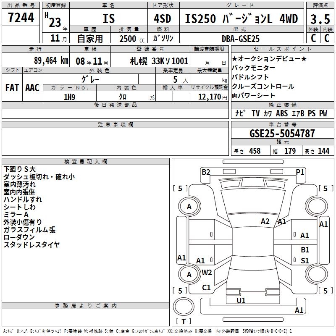The width and height of the screenshot is (336, 336).
Task: Select the inspector note 下廻りS大
Action: pyautogui.click(x=19, y=169)
